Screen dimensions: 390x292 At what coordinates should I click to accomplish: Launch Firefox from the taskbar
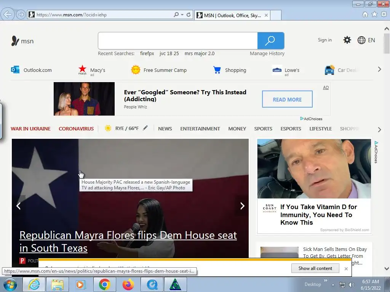128,284
